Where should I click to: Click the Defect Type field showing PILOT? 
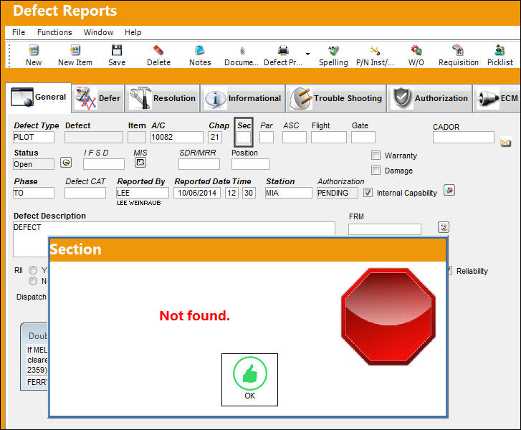(x=34, y=137)
